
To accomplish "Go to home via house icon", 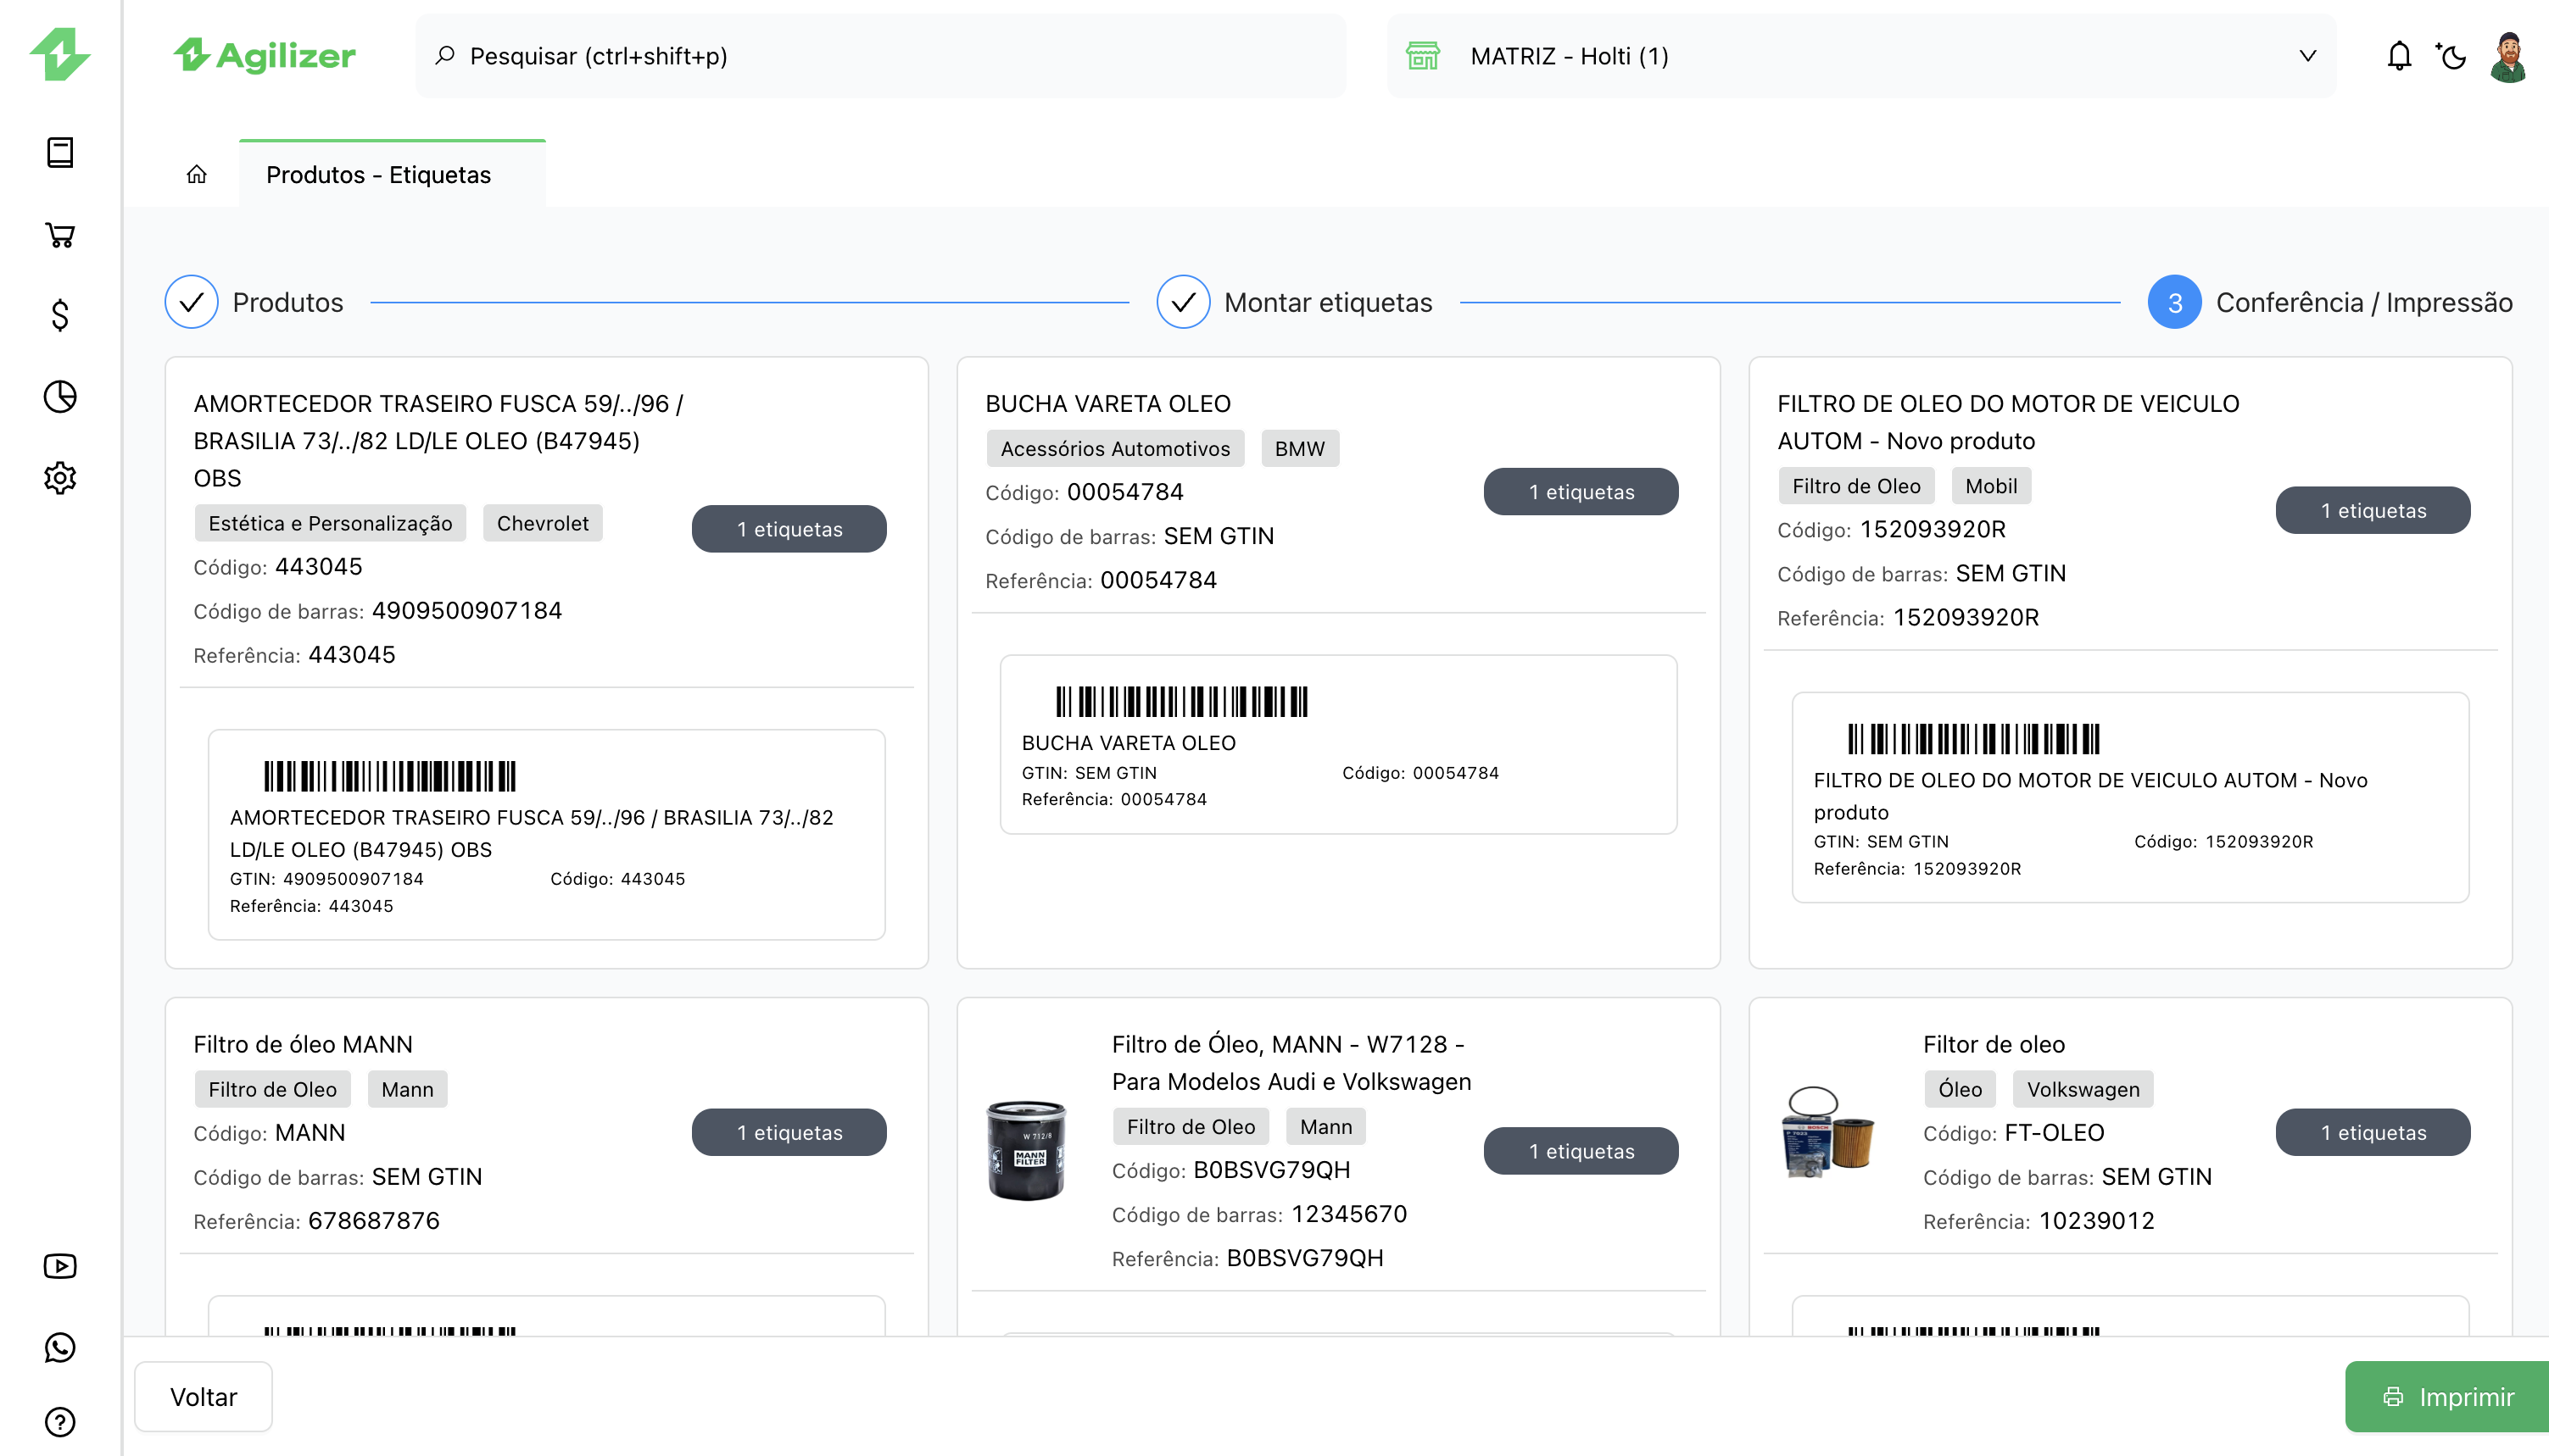I will tap(196, 174).
